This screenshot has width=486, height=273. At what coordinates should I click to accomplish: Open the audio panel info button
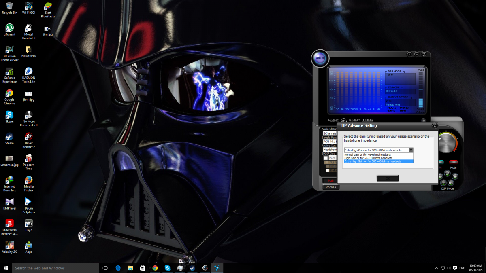pos(409,54)
